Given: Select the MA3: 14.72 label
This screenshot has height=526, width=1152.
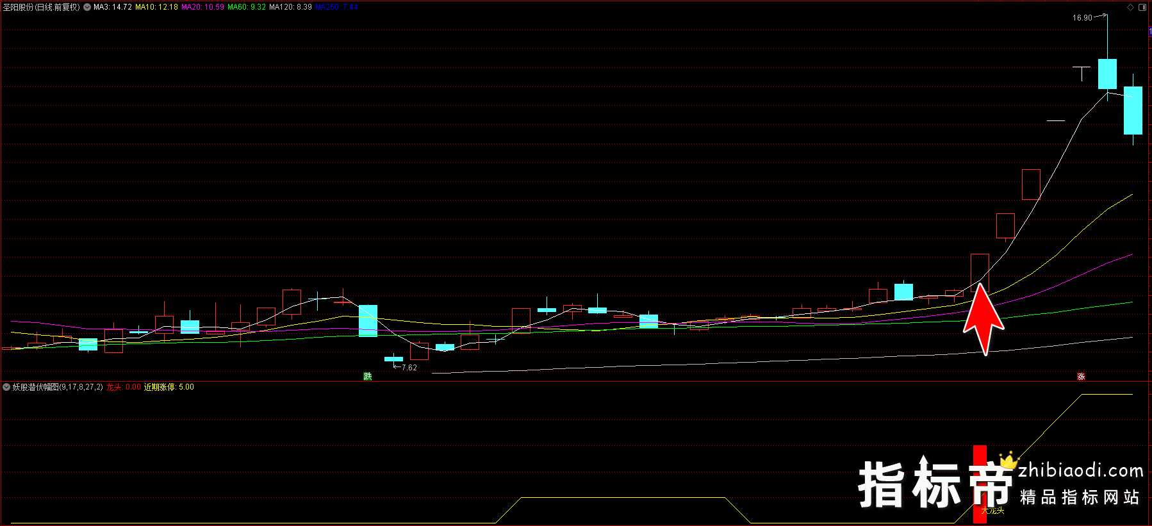Looking at the screenshot, I should [113, 7].
